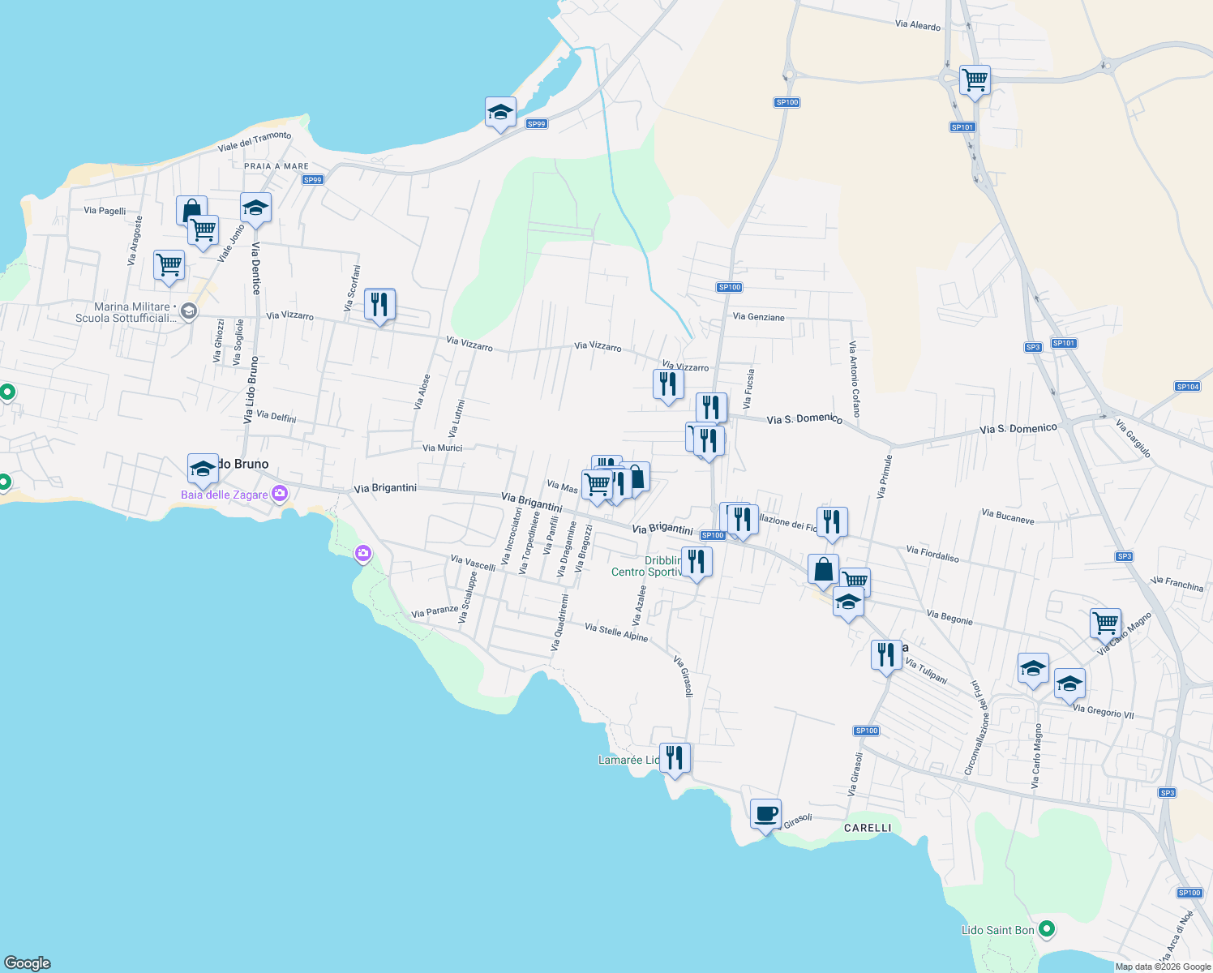Image resolution: width=1213 pixels, height=973 pixels.
Task: Click the Via Delfini street label
Action: pos(276,417)
